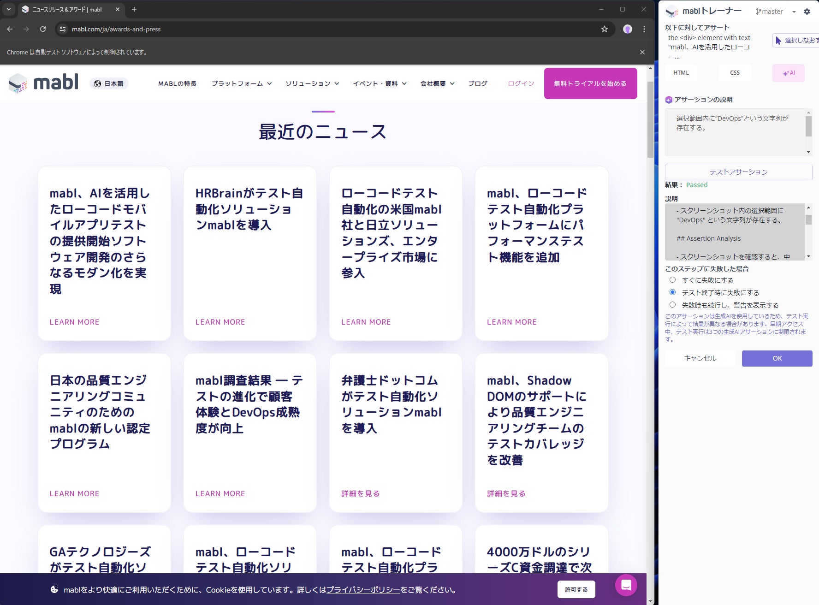Switch to the AI assertion tab

click(788, 73)
